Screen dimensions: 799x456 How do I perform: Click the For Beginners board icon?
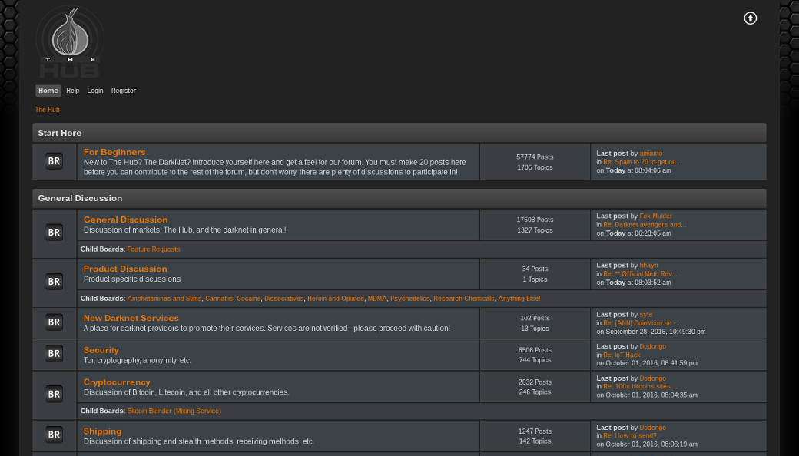tap(54, 161)
